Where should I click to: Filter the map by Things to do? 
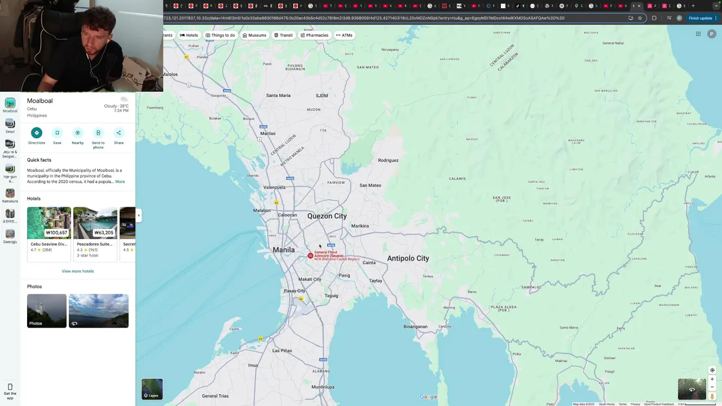point(220,35)
